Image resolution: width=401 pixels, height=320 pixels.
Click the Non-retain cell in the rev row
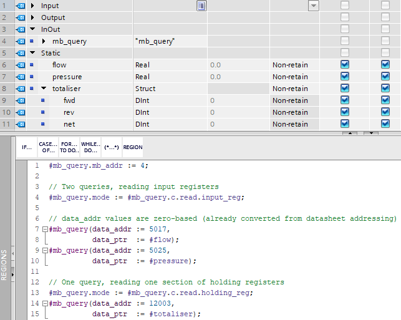[x=294, y=112]
